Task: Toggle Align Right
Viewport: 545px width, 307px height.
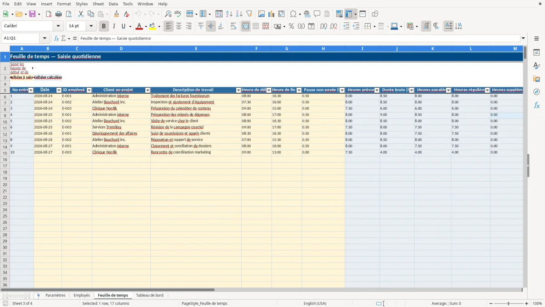Action: [x=188, y=26]
